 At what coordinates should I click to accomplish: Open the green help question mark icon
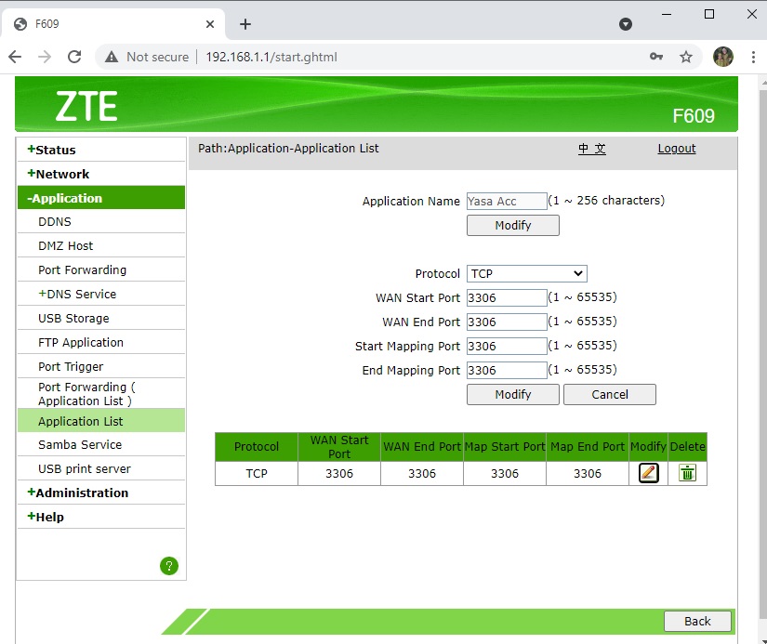pyautogui.click(x=169, y=565)
